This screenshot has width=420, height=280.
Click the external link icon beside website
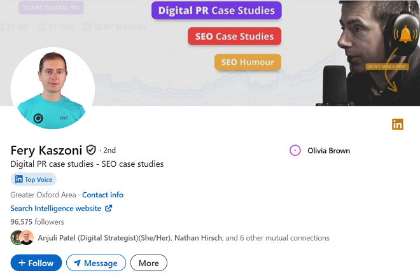click(x=109, y=208)
